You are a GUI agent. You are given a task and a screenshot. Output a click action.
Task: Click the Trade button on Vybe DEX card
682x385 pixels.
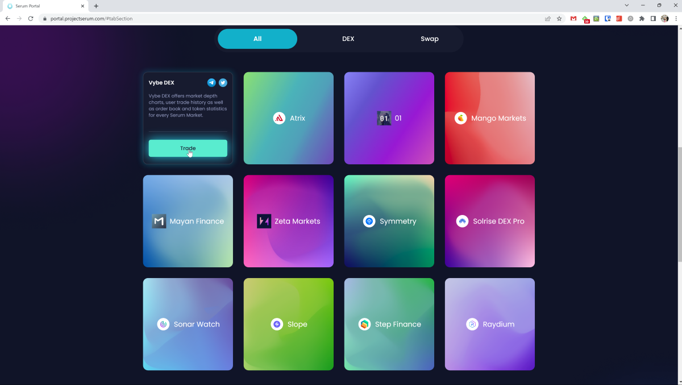point(188,148)
